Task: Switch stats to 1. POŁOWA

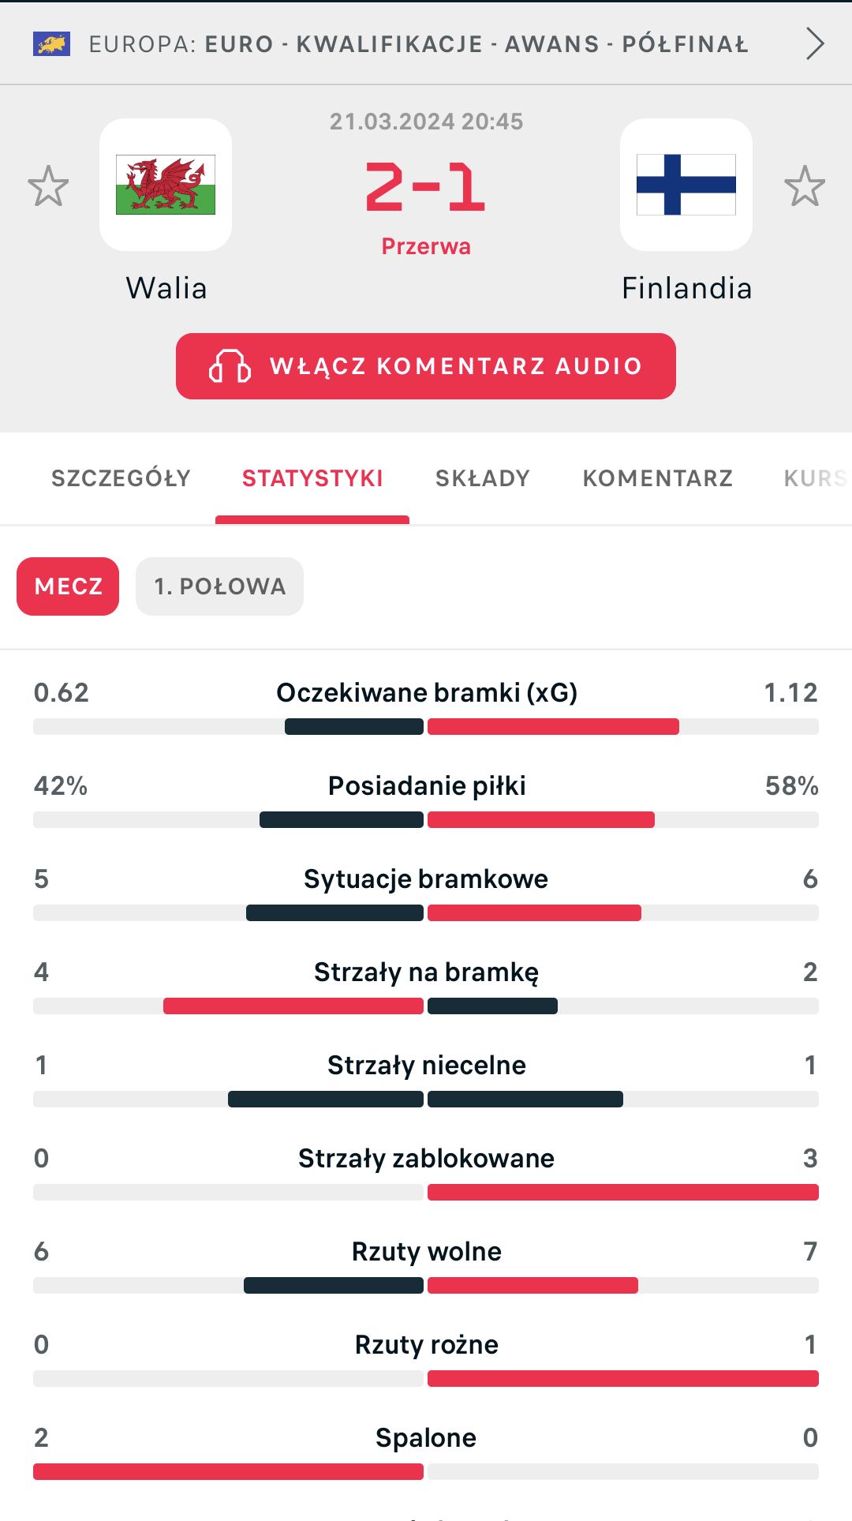Action: click(x=219, y=586)
